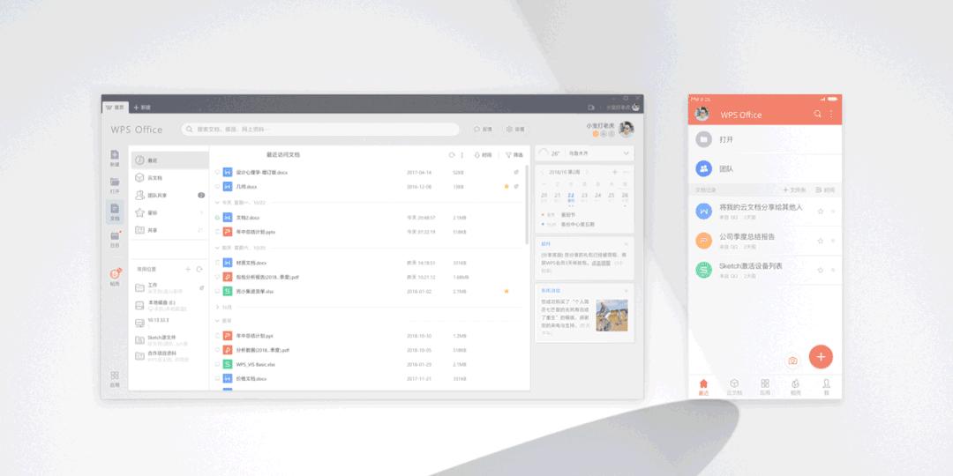Select the 文档 icon in left rail
The width and height of the screenshot is (953, 476).
(115, 208)
